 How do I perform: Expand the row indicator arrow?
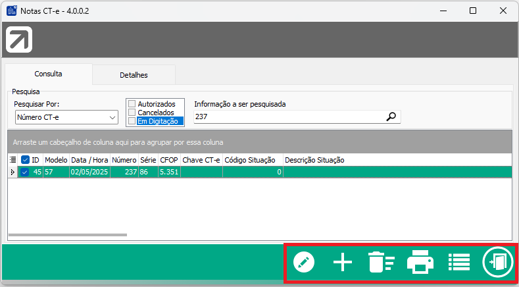click(x=11, y=172)
